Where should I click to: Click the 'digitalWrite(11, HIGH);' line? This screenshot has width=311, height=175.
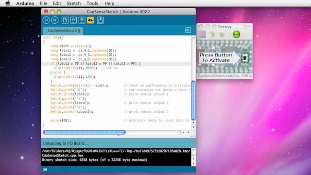click(x=76, y=68)
